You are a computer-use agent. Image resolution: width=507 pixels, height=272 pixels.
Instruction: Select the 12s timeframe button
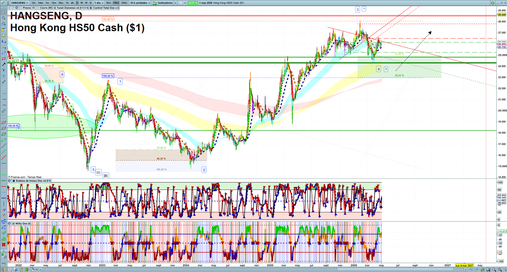[33, 3]
